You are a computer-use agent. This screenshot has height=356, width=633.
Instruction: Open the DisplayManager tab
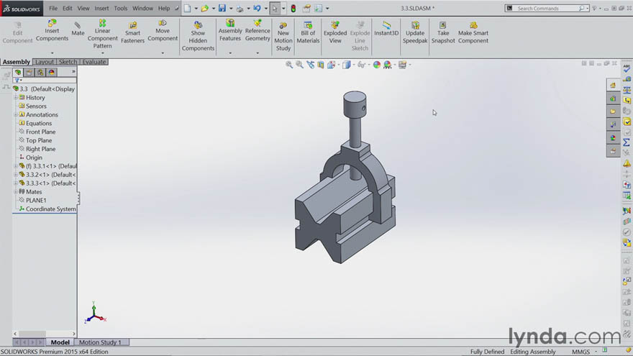[52, 72]
